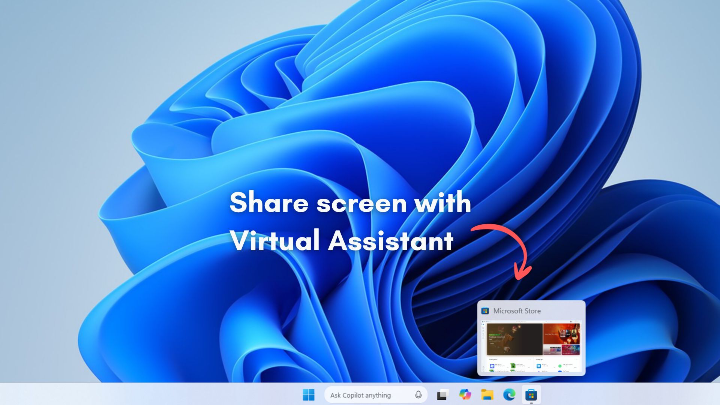Select the Microsoft Store icon in the taskbar

pyautogui.click(x=531, y=395)
